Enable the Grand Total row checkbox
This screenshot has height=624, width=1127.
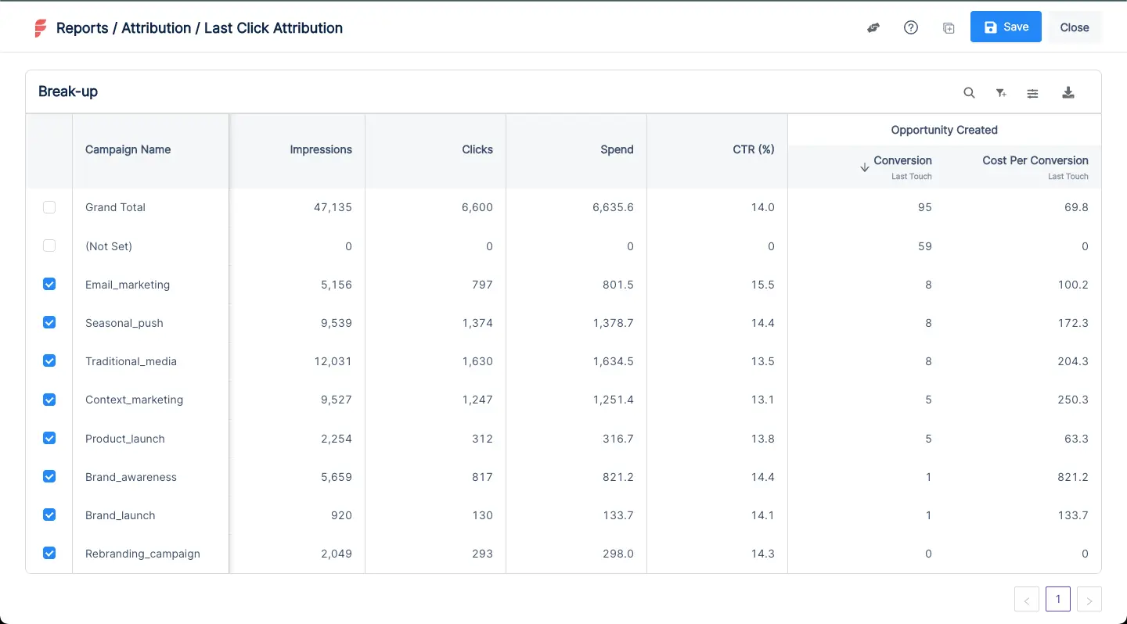49,207
